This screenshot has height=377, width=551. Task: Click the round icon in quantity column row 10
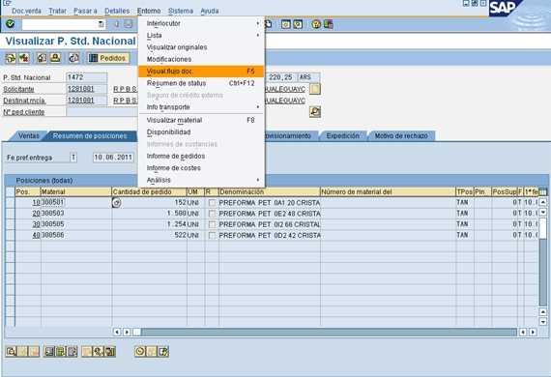(117, 203)
